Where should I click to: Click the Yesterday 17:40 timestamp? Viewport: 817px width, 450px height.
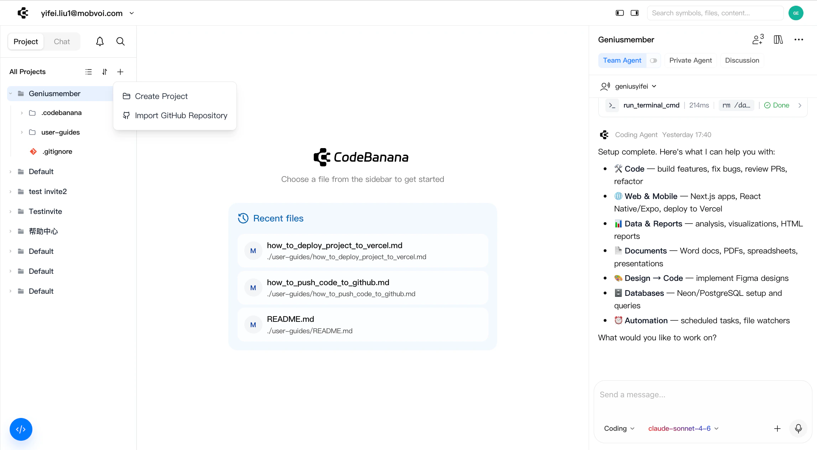687,135
